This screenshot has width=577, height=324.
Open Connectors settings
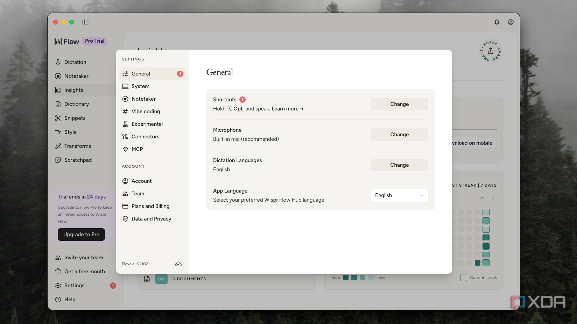pyautogui.click(x=152, y=137)
